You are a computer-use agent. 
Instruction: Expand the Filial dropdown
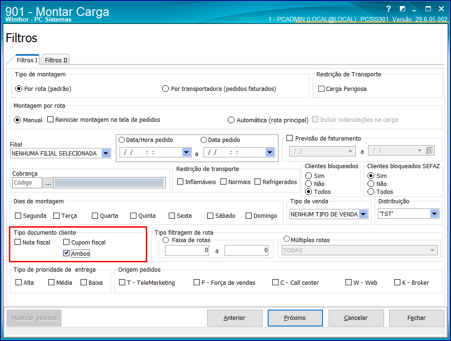pyautogui.click(x=106, y=154)
